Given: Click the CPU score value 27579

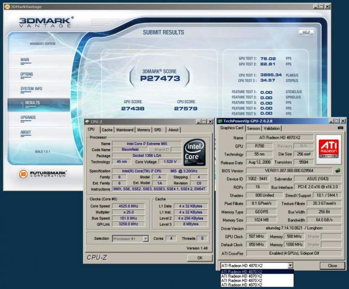Looking at the screenshot, I should (186, 109).
